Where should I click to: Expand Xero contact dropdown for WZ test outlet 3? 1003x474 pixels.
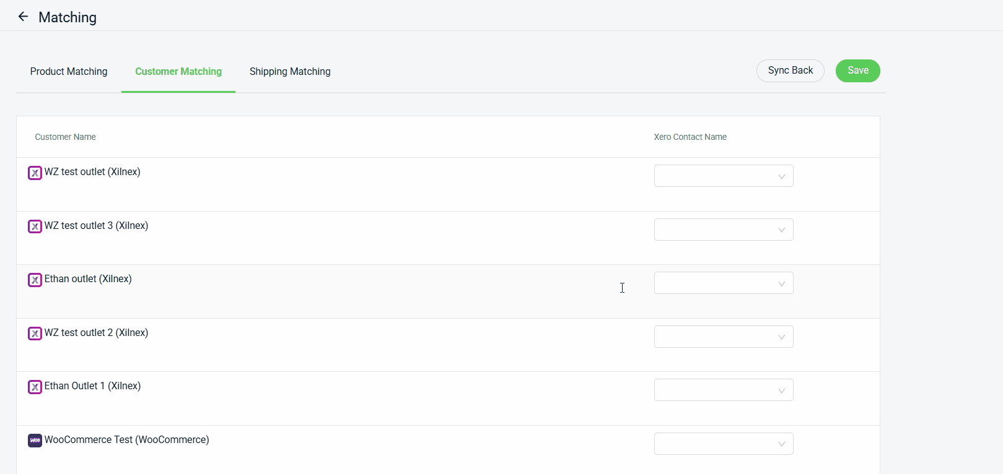tap(723, 230)
